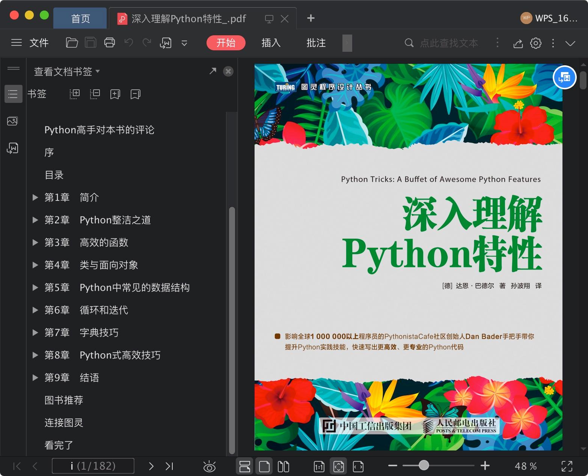Open the more options dots beside settings gear
The height and width of the screenshot is (476, 588).
(553, 43)
